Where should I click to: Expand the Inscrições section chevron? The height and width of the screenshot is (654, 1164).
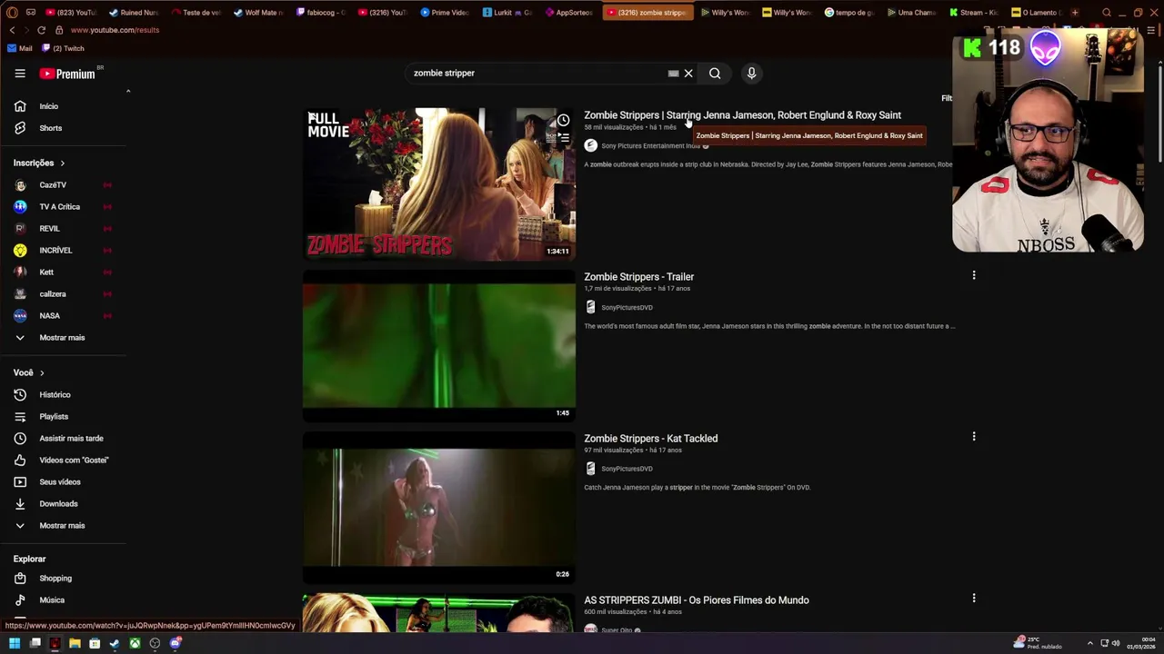(62, 163)
